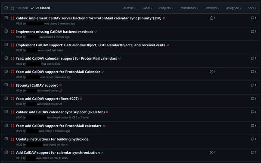Click the green check status on PR #335
The width and height of the screenshot is (261, 163).
(x=103, y=72)
